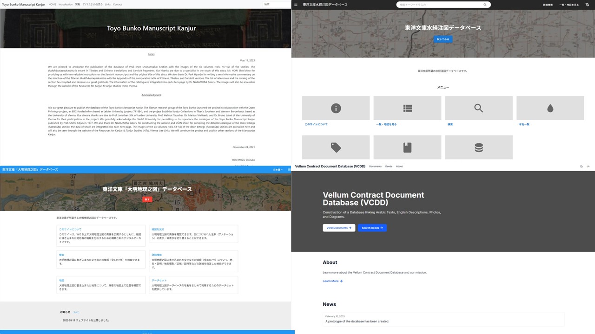Switch VCDD language with the JA toggle
The width and height of the screenshot is (595, 334).
point(588,166)
